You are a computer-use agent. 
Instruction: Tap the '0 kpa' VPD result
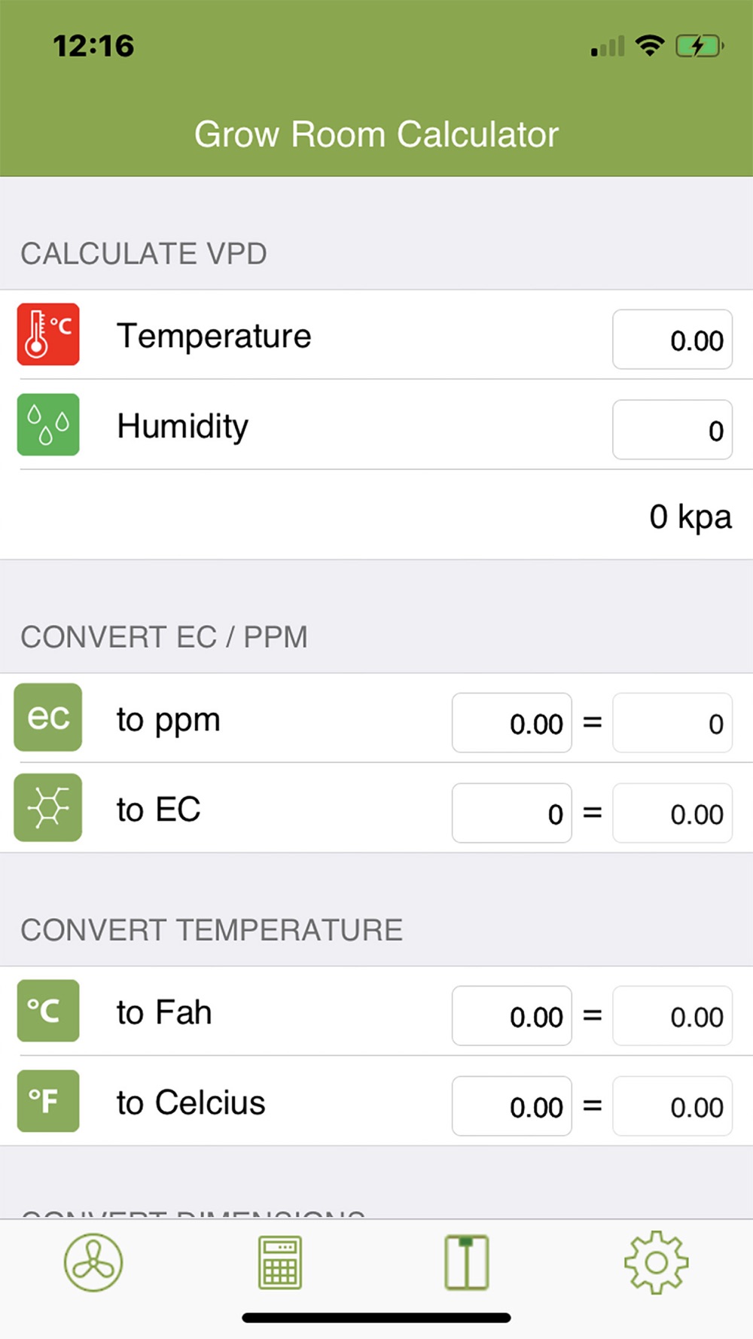691,517
